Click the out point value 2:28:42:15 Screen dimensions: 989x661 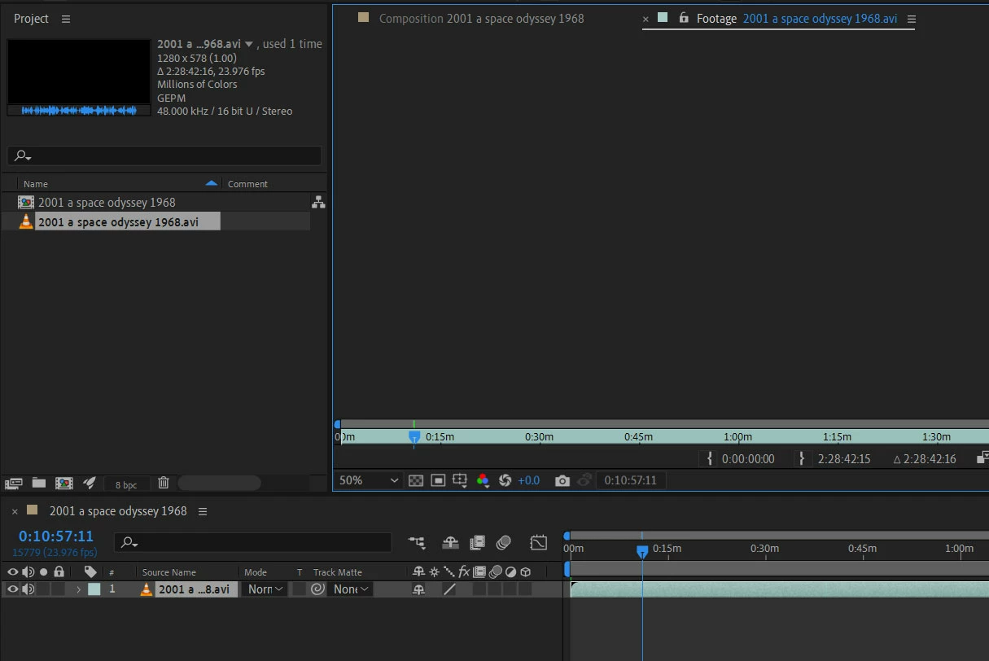click(844, 459)
